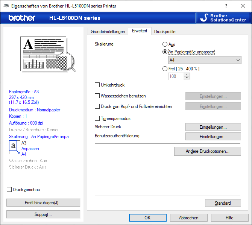This screenshot has height=225, width=252.
Task: Close the printer properties dialog
Action: [243, 6]
